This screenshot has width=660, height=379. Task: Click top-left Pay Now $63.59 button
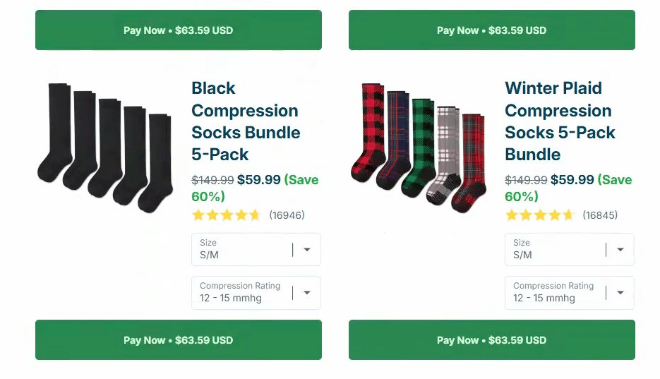[178, 30]
